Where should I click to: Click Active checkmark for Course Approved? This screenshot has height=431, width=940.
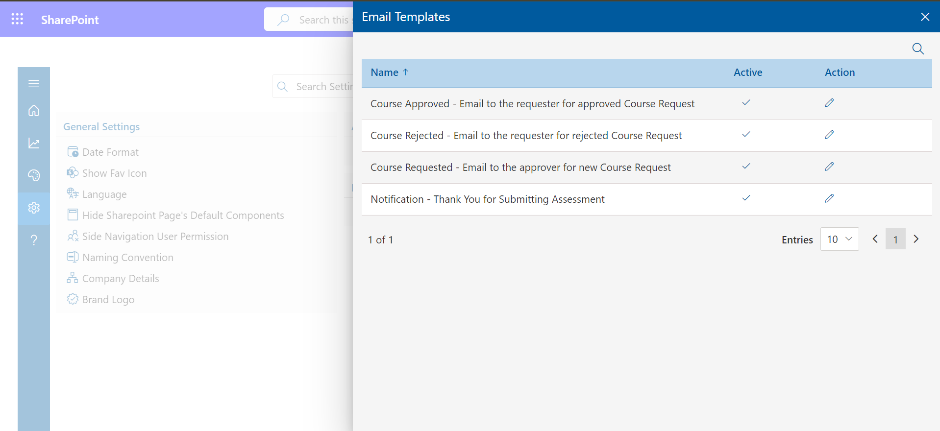click(746, 103)
